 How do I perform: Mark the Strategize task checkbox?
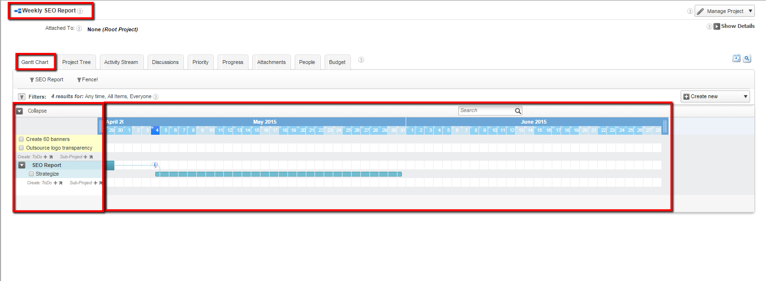click(31, 174)
